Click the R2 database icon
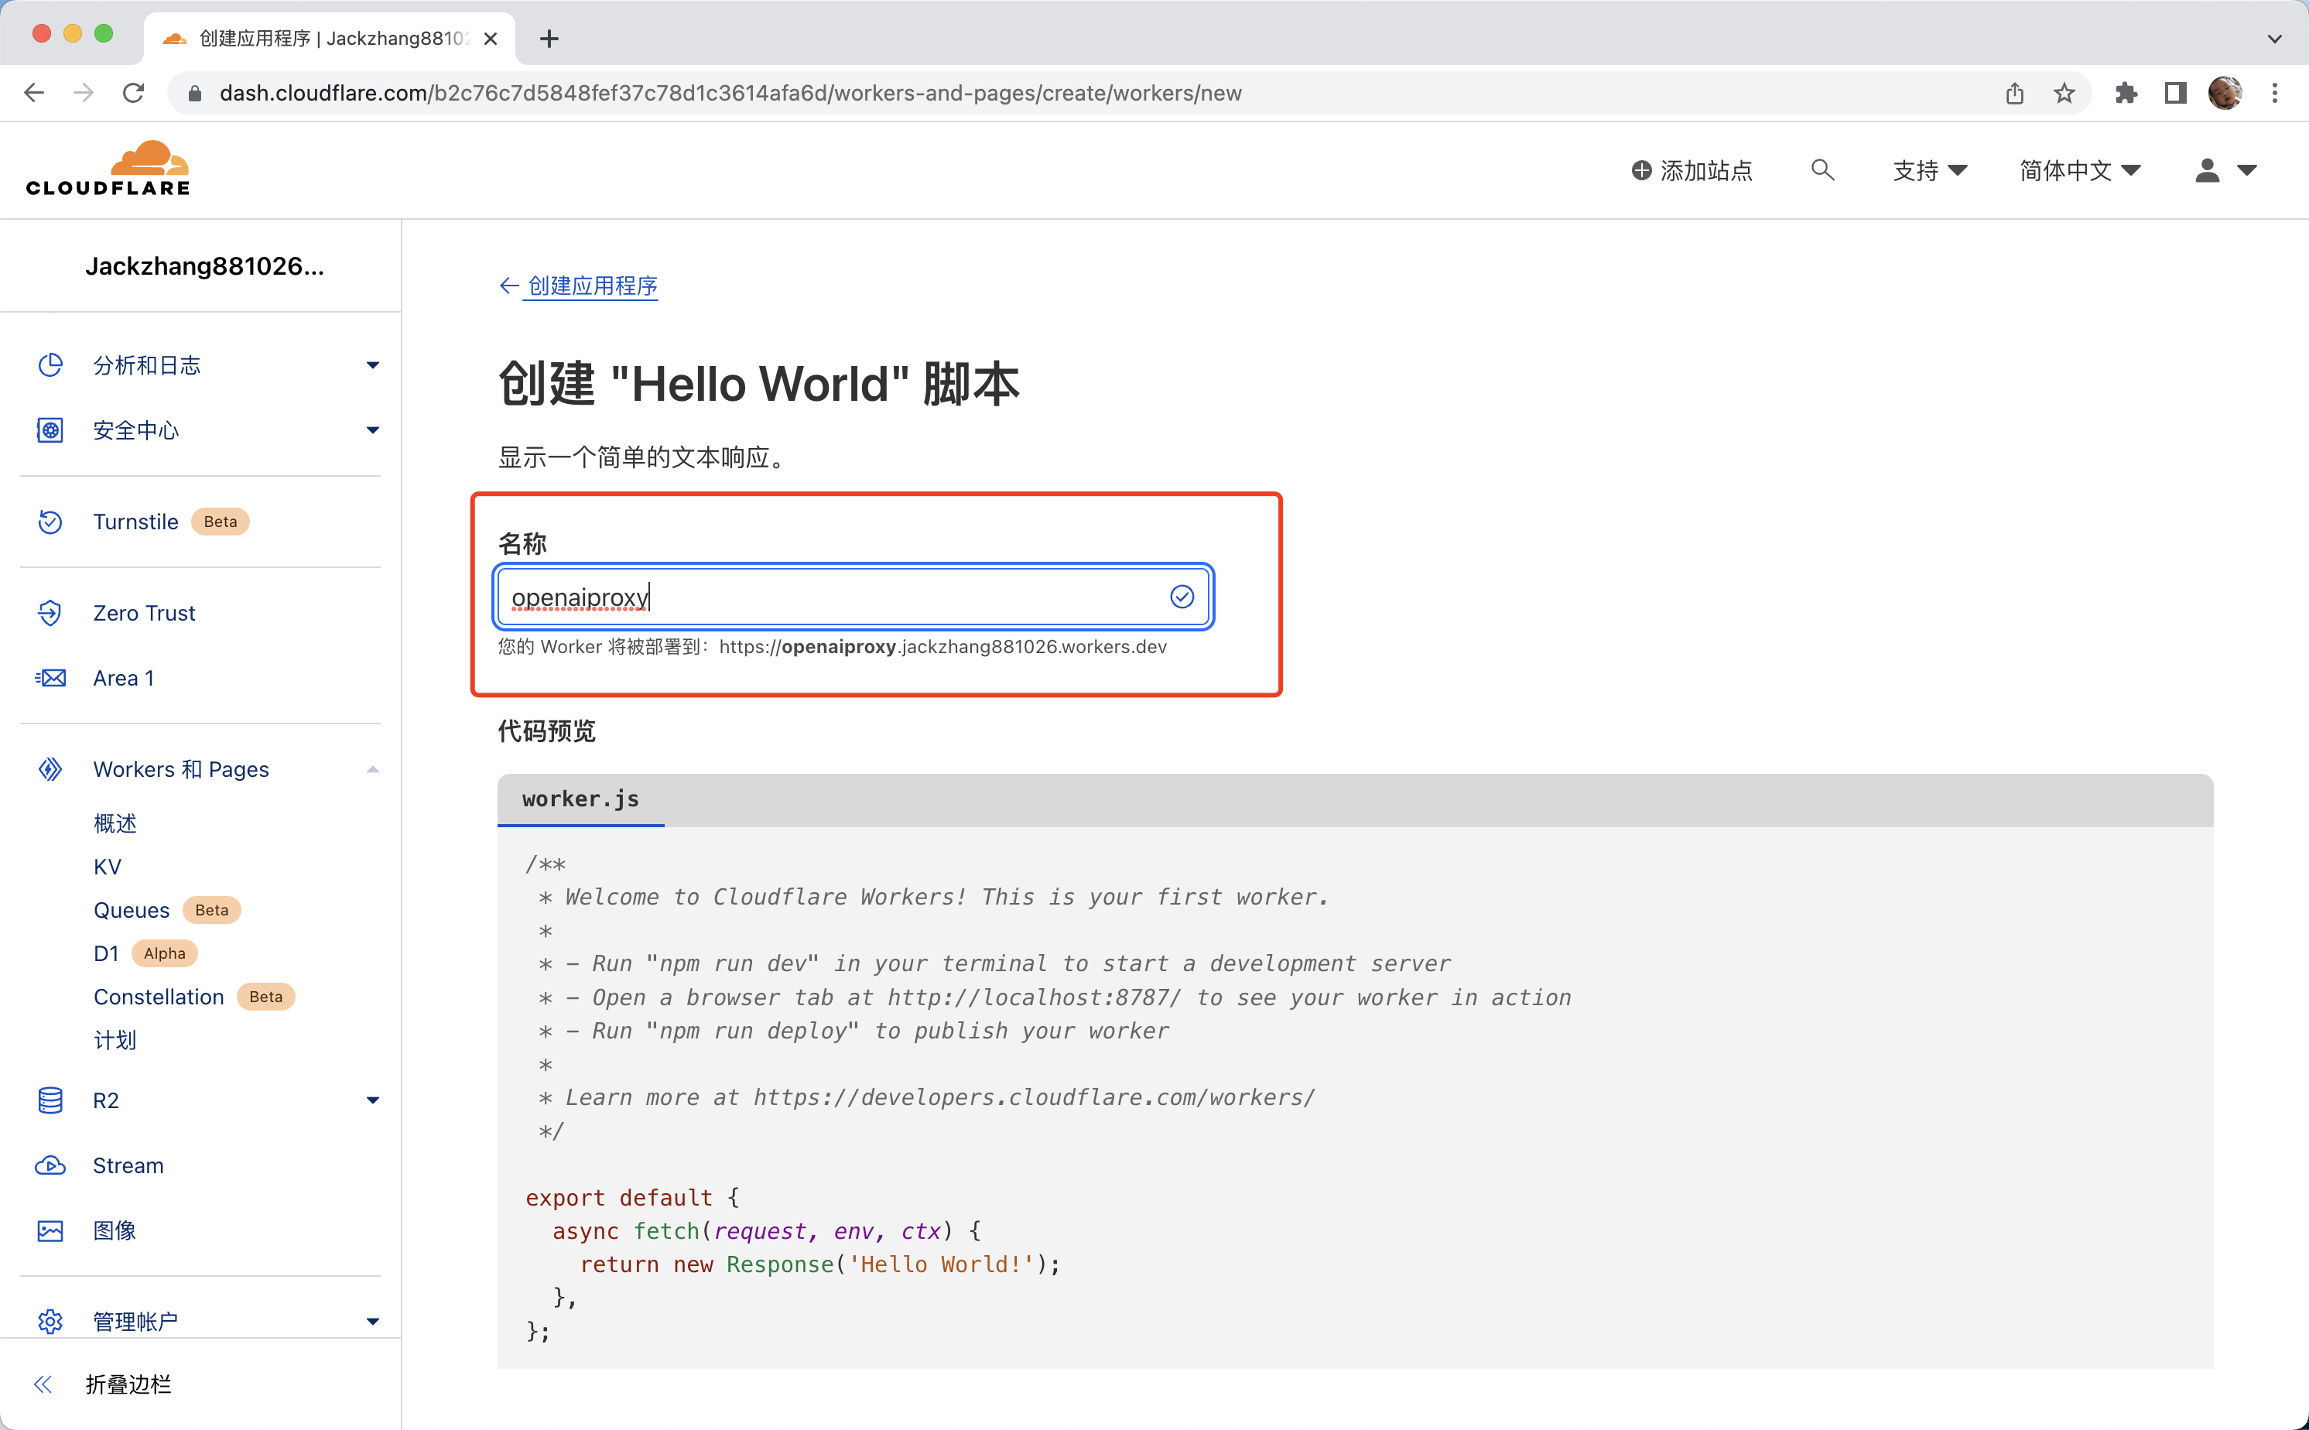 50,1100
